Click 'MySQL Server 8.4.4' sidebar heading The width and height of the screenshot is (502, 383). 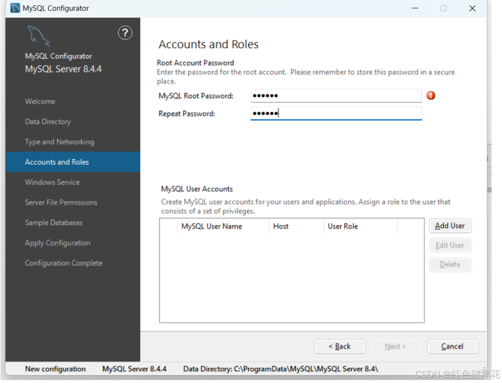[63, 69]
